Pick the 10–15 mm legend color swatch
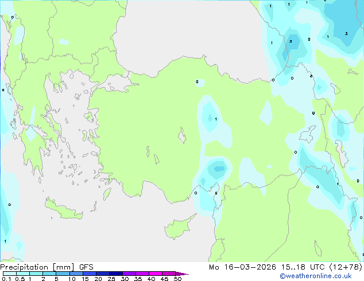 76,274
